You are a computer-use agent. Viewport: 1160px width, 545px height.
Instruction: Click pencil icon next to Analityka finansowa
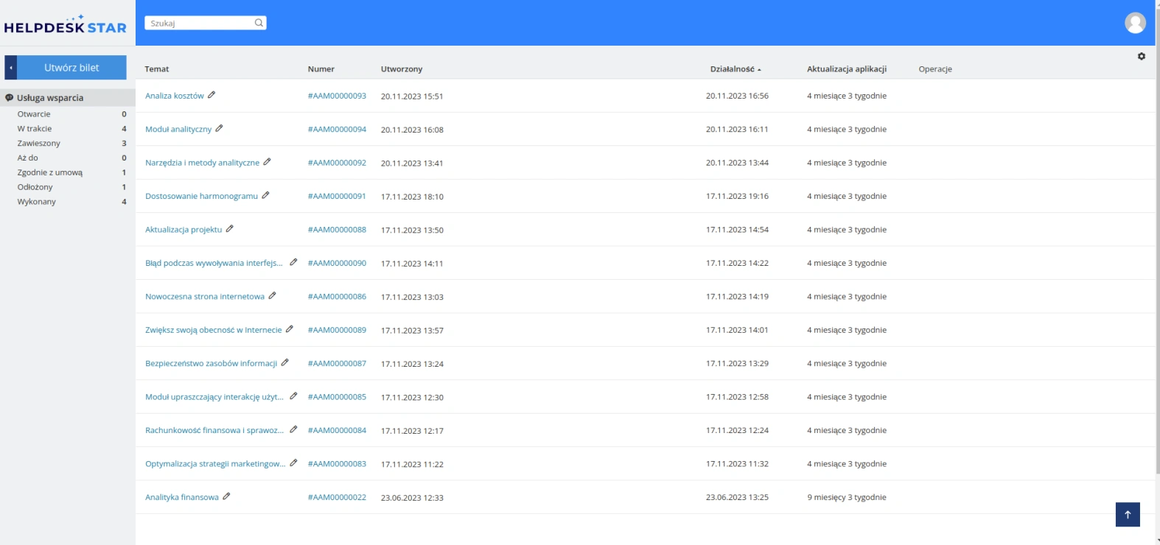click(226, 496)
